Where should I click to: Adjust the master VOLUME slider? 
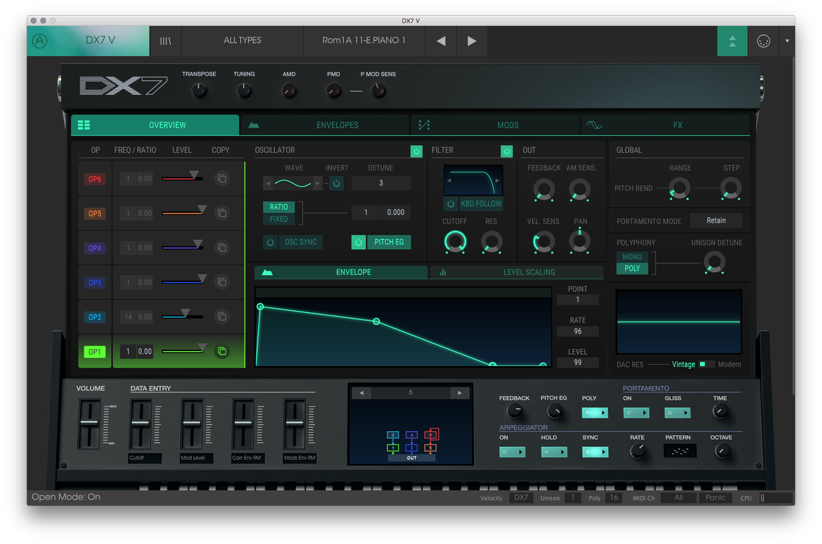click(90, 424)
